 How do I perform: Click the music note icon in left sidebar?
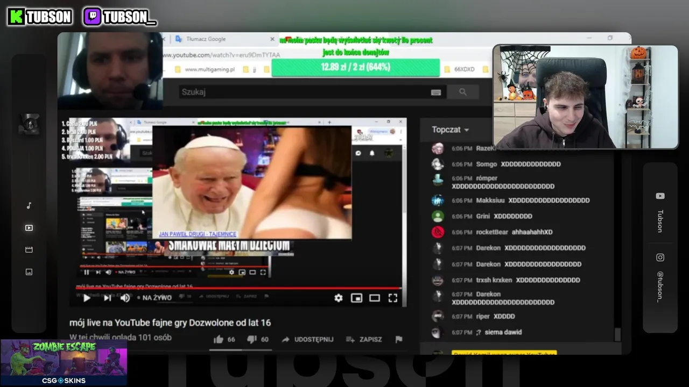[29, 205]
